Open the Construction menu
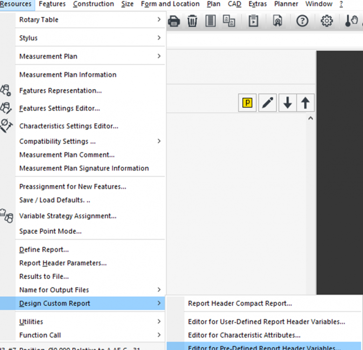Viewport: 363px width, 350px height. pyautogui.click(x=93, y=4)
